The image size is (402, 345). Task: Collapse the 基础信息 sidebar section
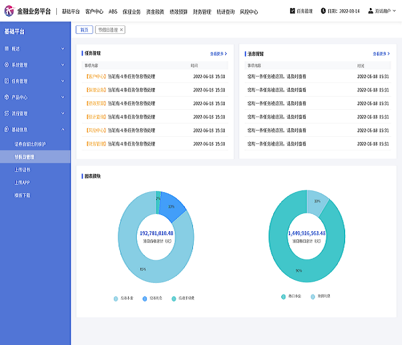click(63, 129)
